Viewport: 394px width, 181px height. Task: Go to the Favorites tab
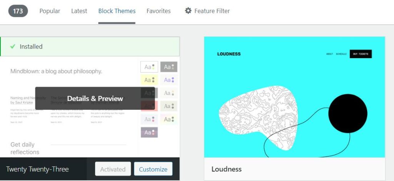click(x=159, y=11)
